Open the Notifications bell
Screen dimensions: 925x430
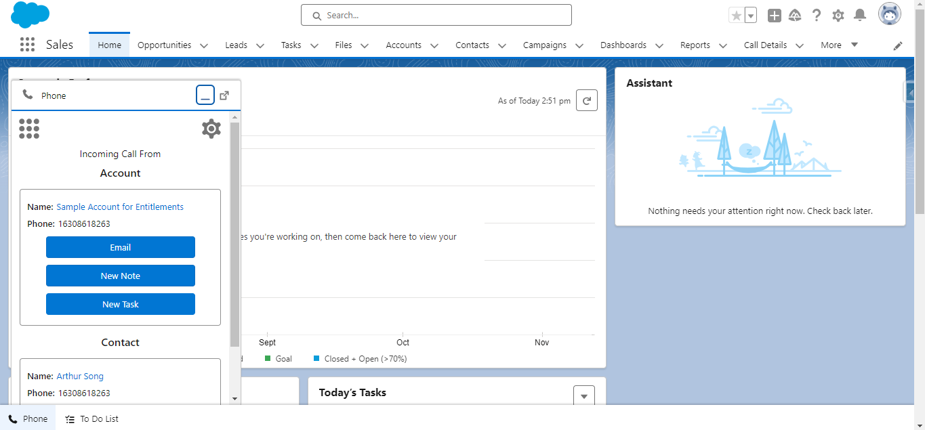860,15
